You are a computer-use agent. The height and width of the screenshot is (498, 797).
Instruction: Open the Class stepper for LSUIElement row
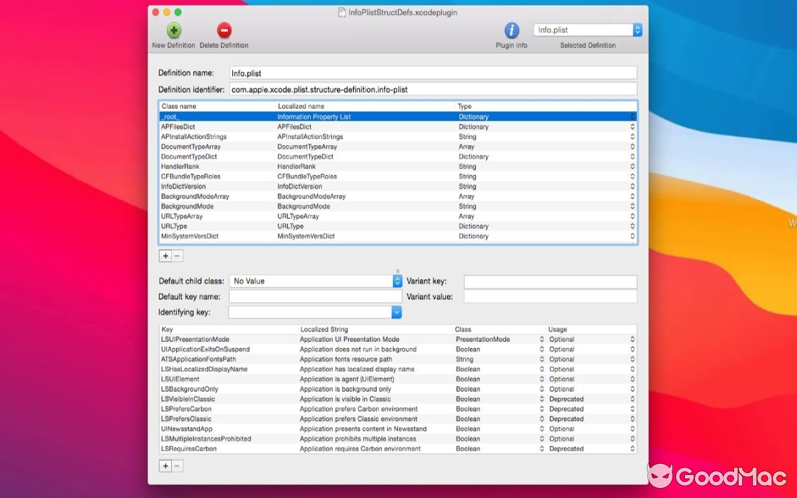pos(541,379)
